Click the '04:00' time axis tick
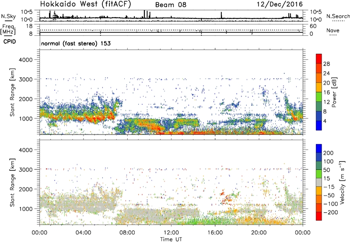The image size is (350, 242). click(x=84, y=233)
